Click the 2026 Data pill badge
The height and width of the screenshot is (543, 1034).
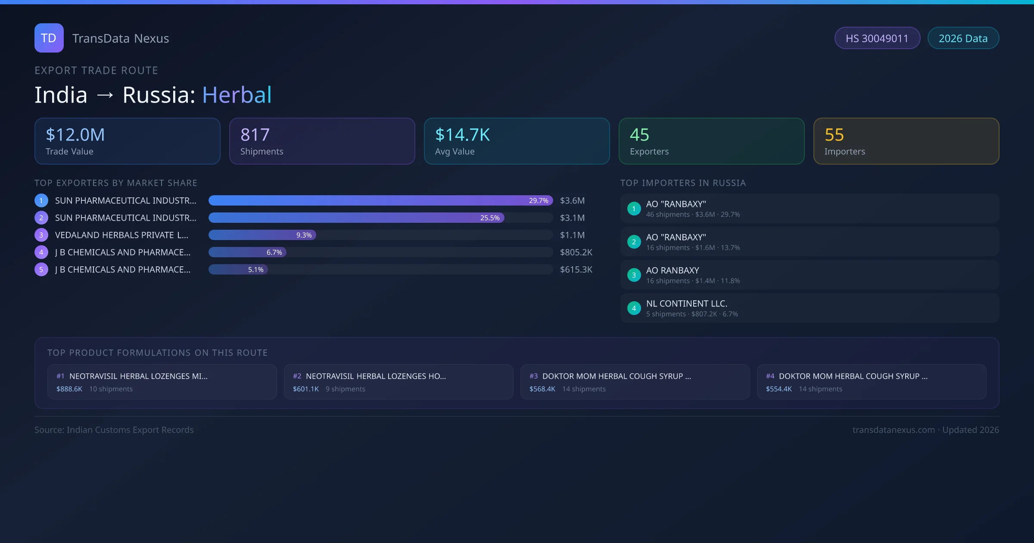point(963,38)
